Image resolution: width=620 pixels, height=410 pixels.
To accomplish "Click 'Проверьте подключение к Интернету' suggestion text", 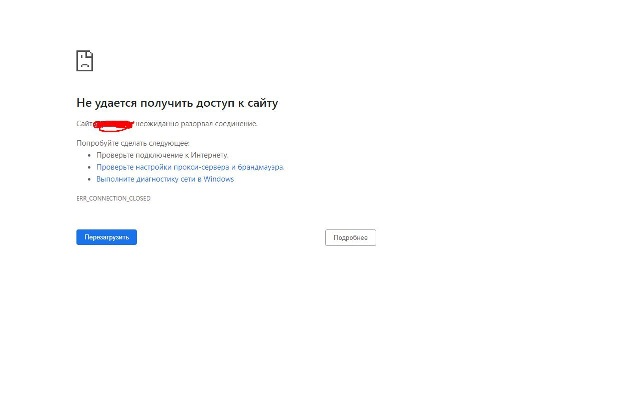I will 162,155.
